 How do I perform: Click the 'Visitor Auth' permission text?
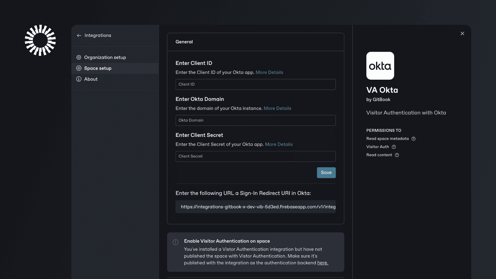[378, 147]
